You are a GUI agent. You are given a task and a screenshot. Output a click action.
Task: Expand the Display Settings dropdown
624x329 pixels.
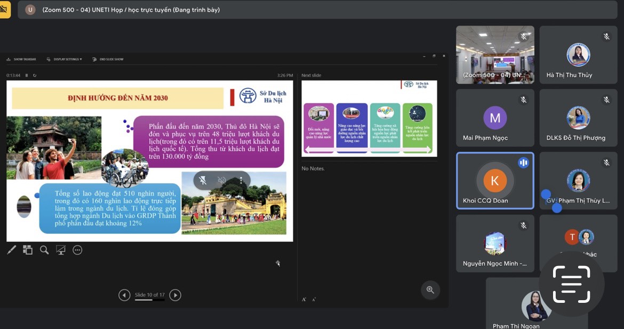65,59
